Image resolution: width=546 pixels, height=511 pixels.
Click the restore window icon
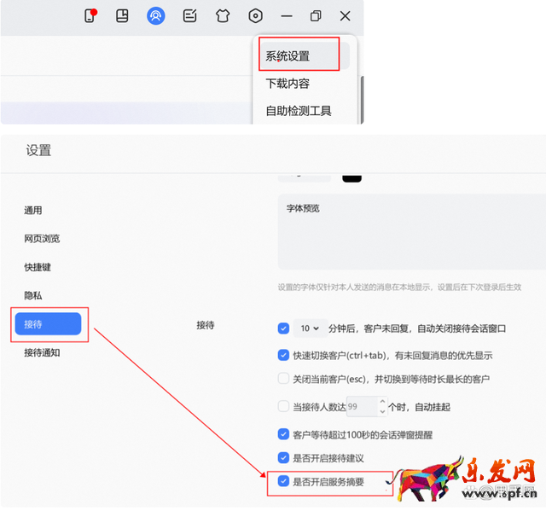coord(316,15)
